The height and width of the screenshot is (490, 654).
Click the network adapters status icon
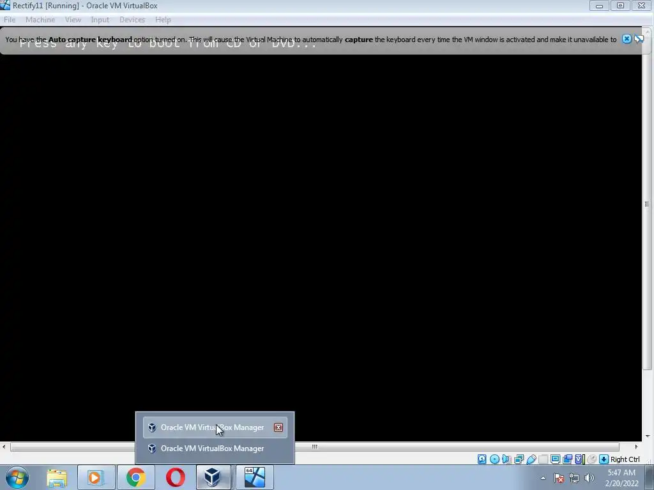tap(519, 459)
